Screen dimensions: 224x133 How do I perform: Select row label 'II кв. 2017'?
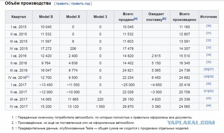click(19, 92)
